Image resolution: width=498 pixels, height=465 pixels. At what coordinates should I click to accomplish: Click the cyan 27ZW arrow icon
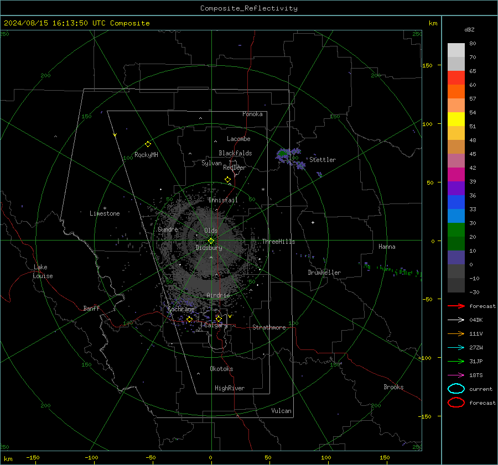coord(456,348)
